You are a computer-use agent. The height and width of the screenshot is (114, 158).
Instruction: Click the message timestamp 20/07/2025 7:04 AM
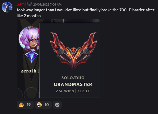47,4
